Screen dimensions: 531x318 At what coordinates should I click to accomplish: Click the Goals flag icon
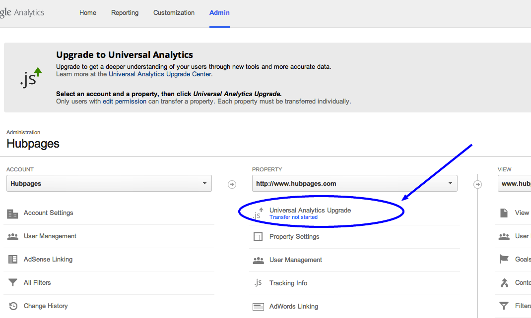click(504, 260)
